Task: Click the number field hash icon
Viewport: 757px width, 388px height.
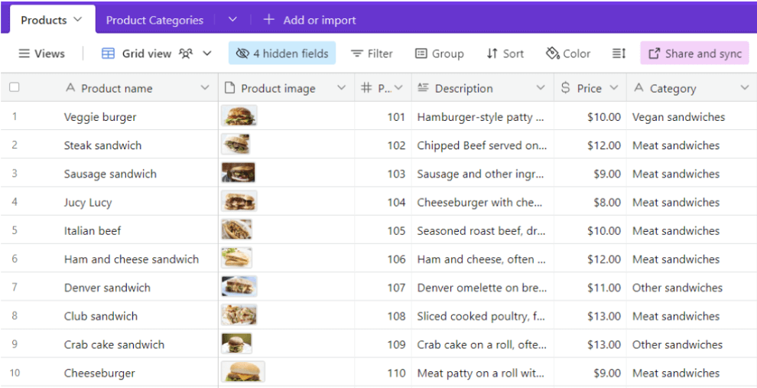Action: click(366, 88)
